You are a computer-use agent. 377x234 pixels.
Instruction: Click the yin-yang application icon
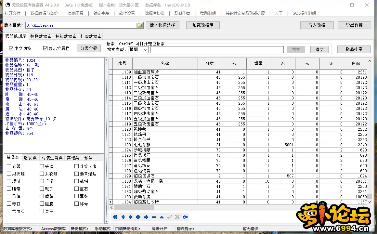(8, 5)
